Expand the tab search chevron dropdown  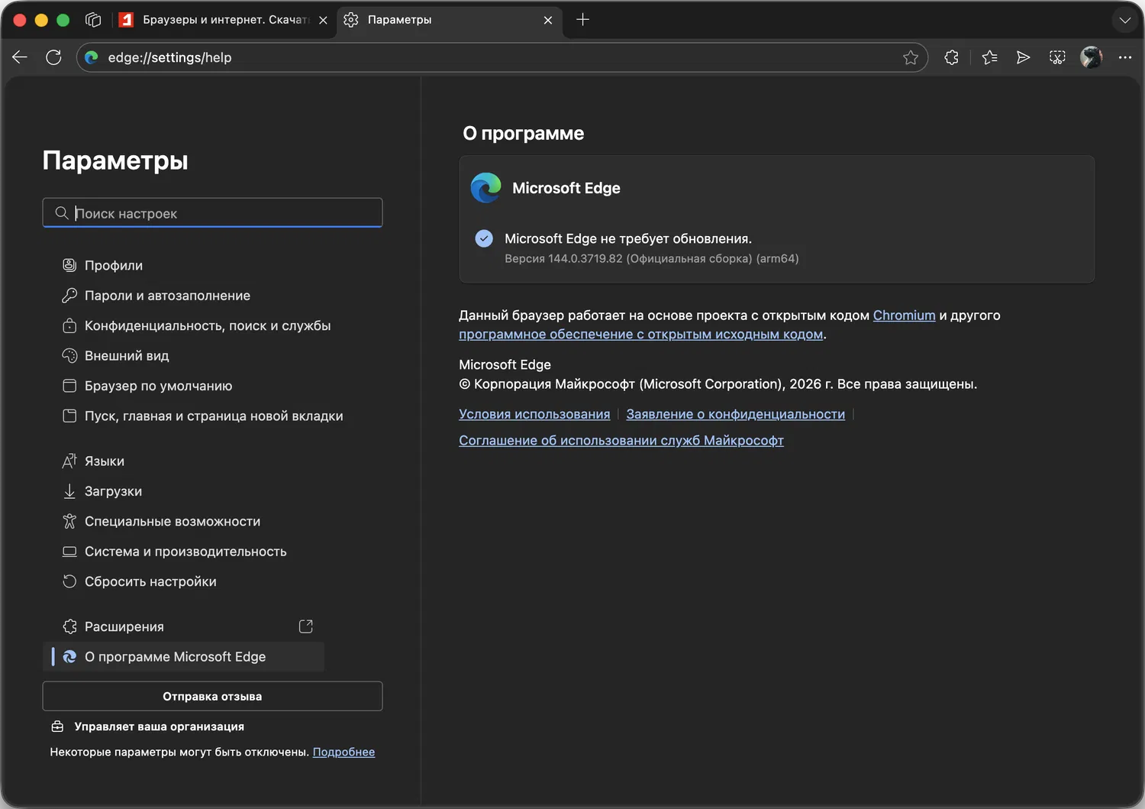1124,20
